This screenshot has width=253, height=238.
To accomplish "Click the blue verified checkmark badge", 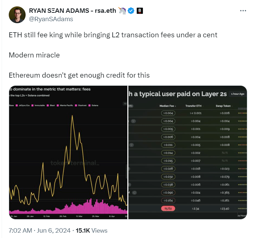I will (131, 11).
